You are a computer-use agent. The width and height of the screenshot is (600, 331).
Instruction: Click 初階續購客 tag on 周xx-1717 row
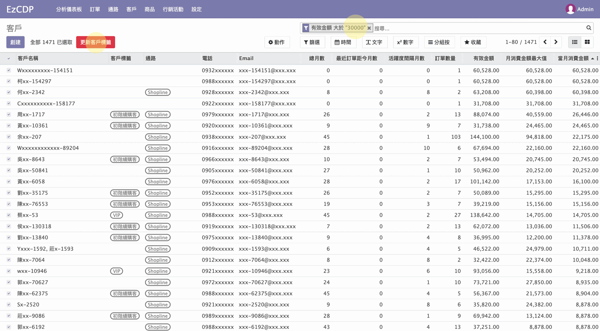coord(125,115)
